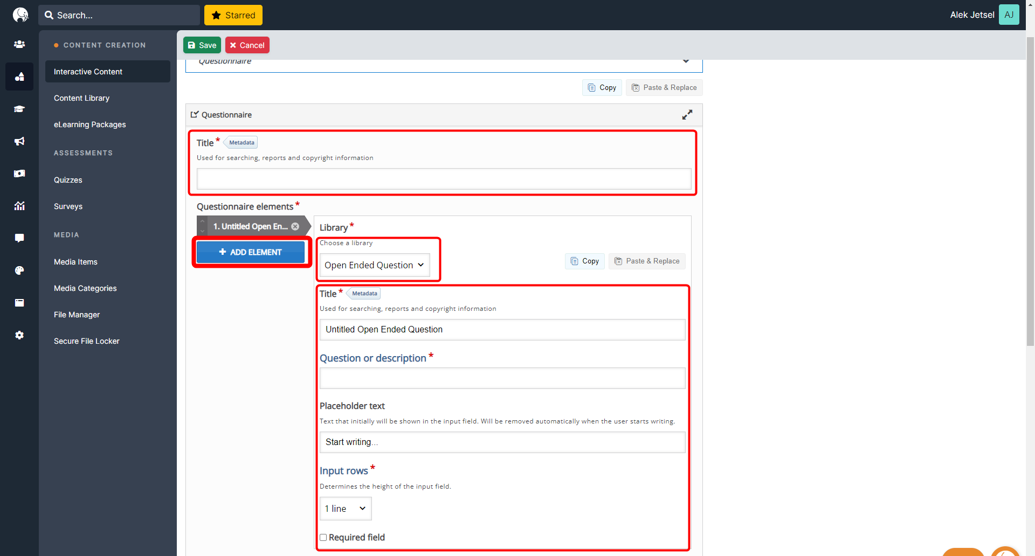Cancel editing

pos(247,45)
